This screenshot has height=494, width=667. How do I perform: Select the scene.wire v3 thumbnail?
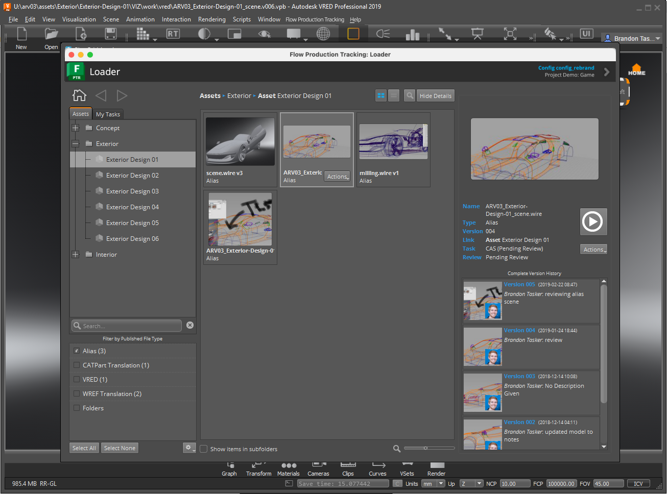240,150
